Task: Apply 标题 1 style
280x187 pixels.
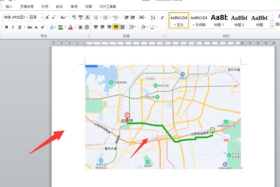Action: point(219,20)
